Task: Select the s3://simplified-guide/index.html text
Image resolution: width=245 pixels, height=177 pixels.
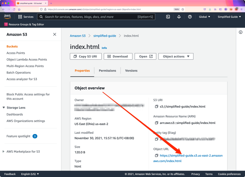Action: click(x=183, y=106)
